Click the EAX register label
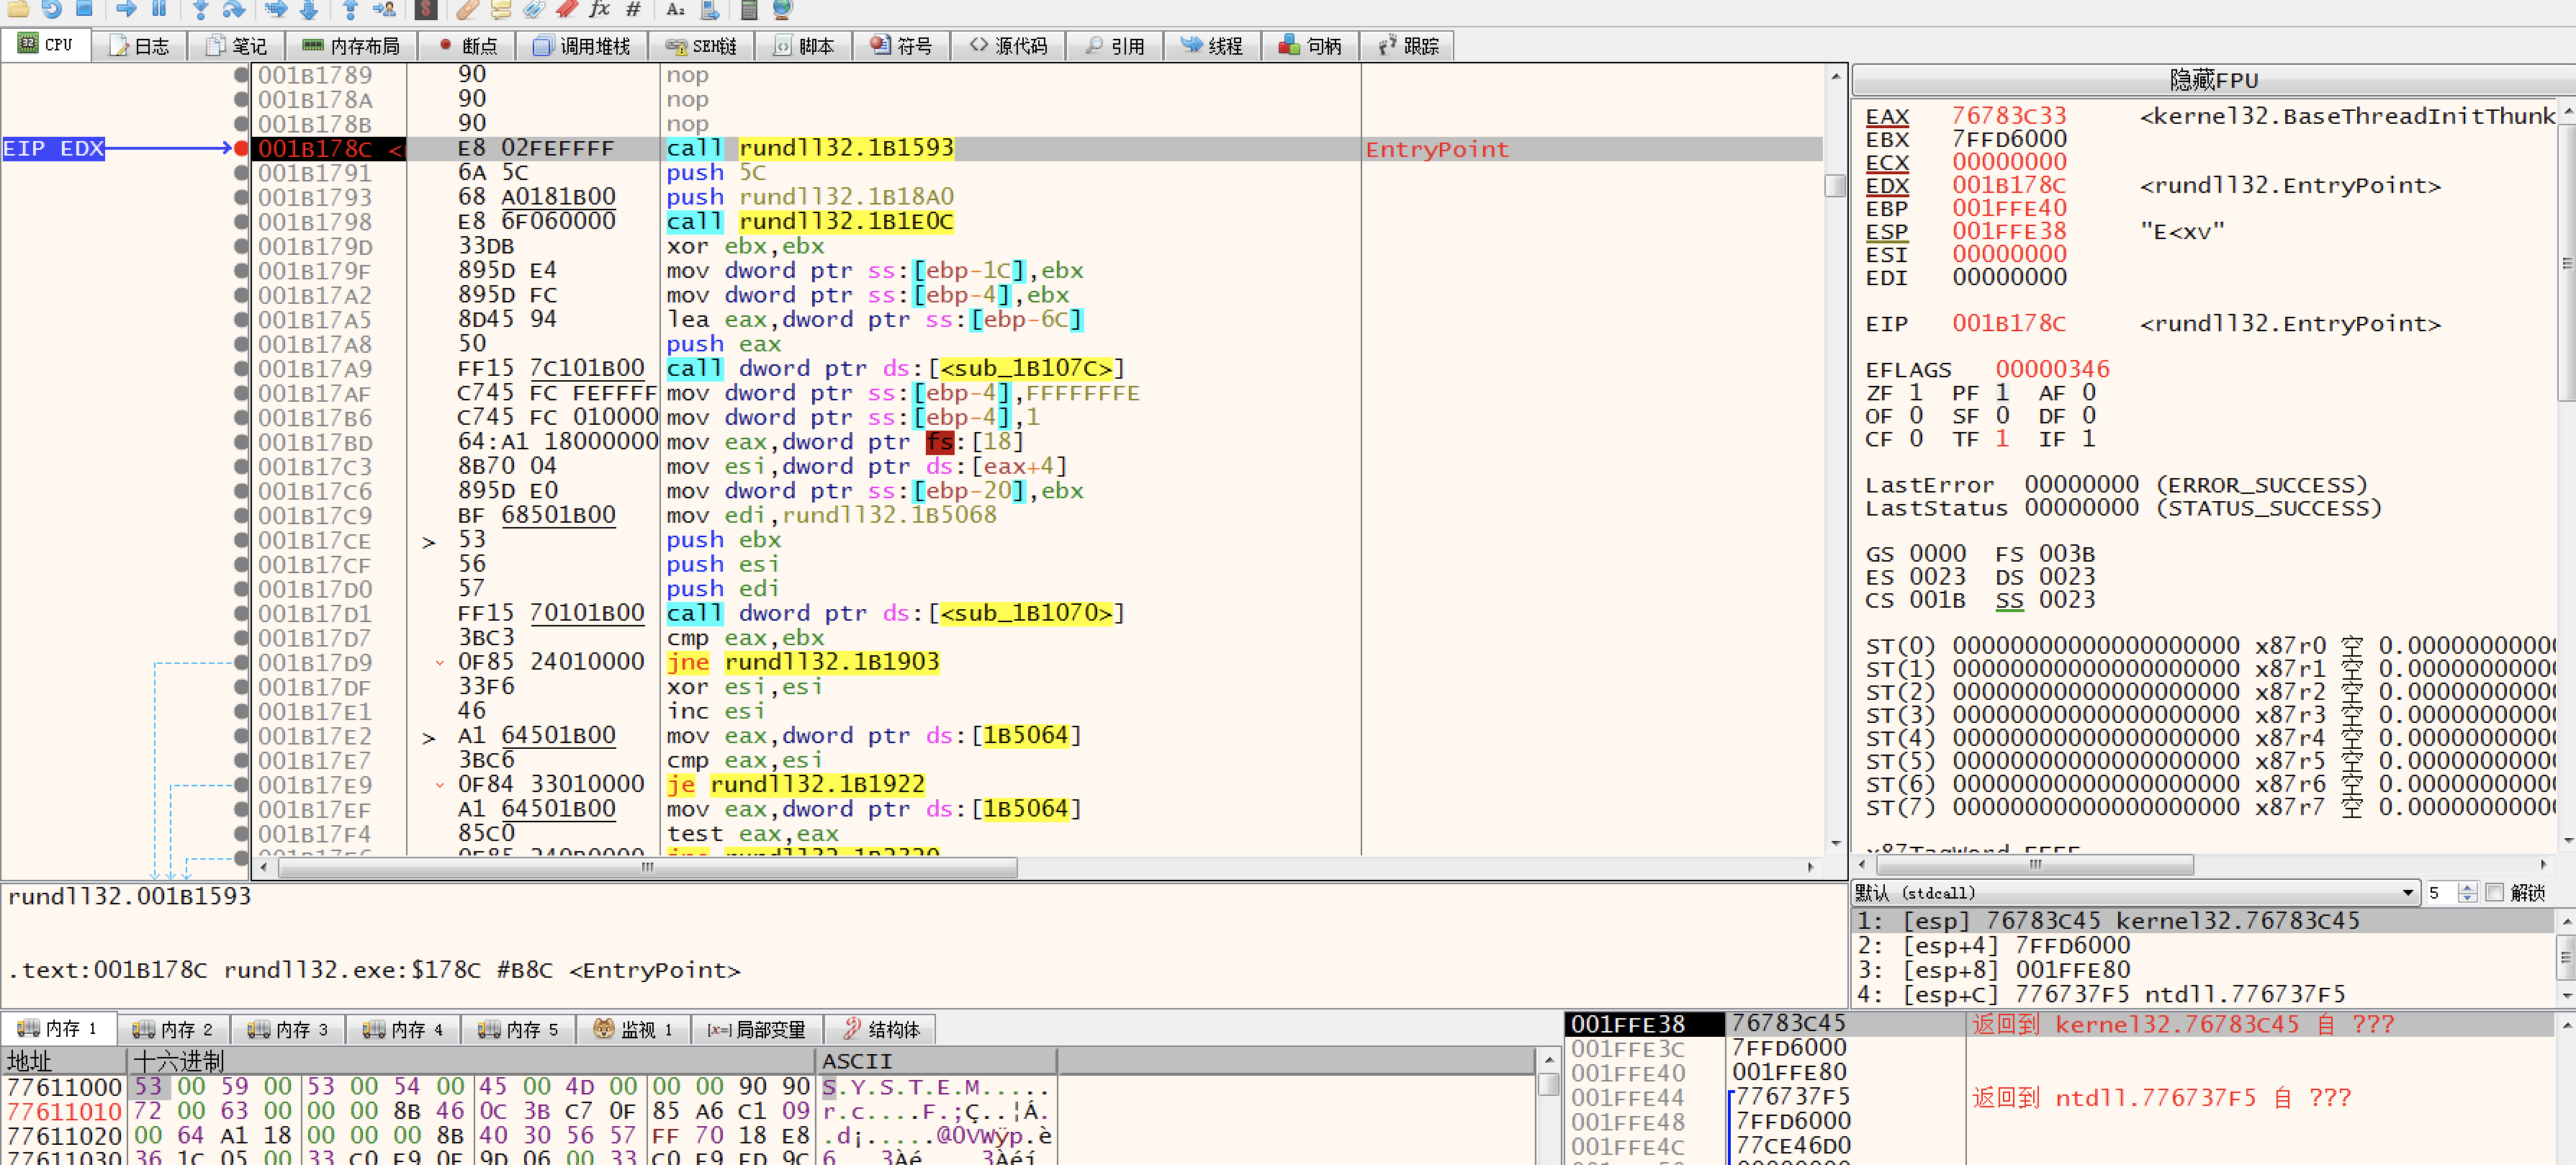Image resolution: width=2576 pixels, height=1165 pixels. 1886,116
